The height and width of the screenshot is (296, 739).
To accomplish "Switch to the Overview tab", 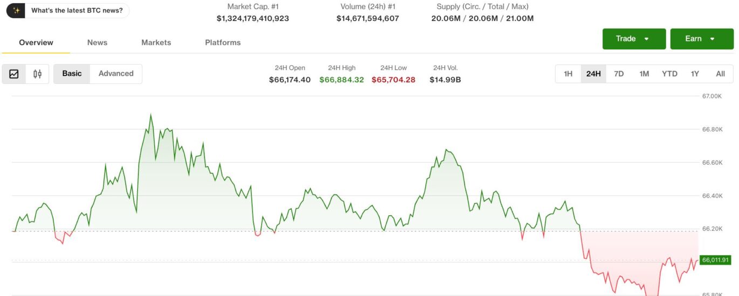I will click(36, 43).
